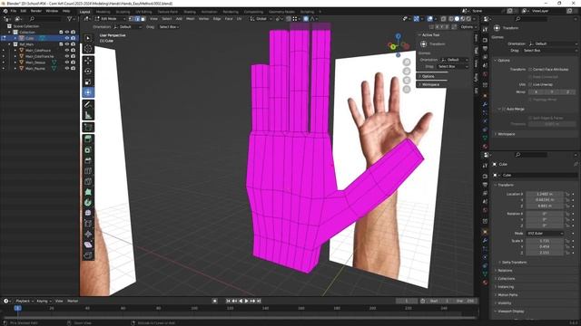
Task: Select the Edge Slide tool
Action: coord(88,224)
